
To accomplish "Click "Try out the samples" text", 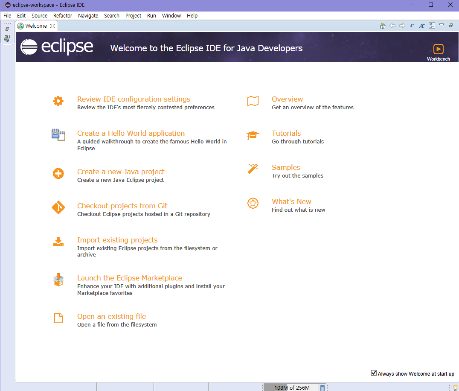I will (x=297, y=176).
